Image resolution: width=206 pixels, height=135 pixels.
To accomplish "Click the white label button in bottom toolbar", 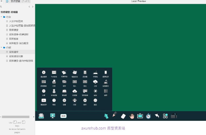I will tap(63, 116).
